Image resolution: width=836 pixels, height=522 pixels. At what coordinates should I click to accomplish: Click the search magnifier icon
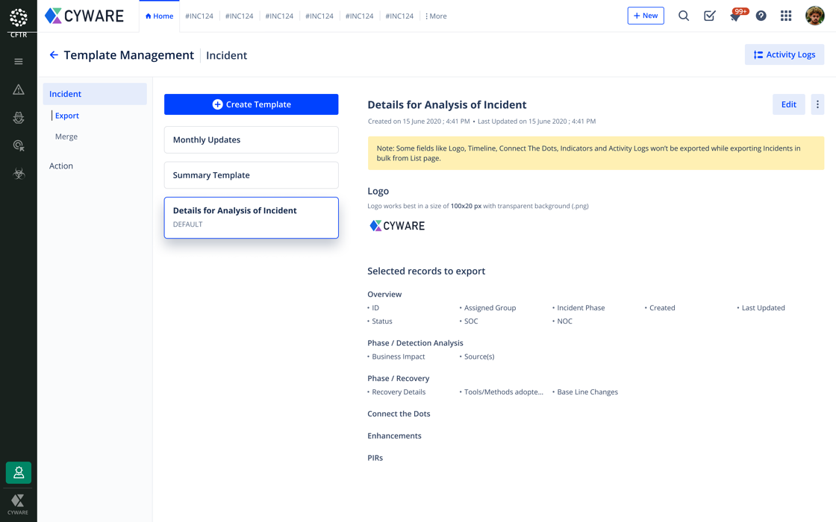tap(683, 16)
